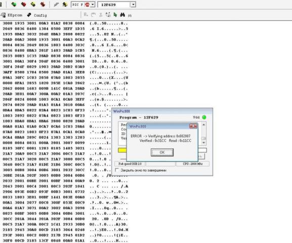Click the swap bytes arrows icon
Image resolution: width=292 pixels, height=243 pixels.
[x=108, y=15]
